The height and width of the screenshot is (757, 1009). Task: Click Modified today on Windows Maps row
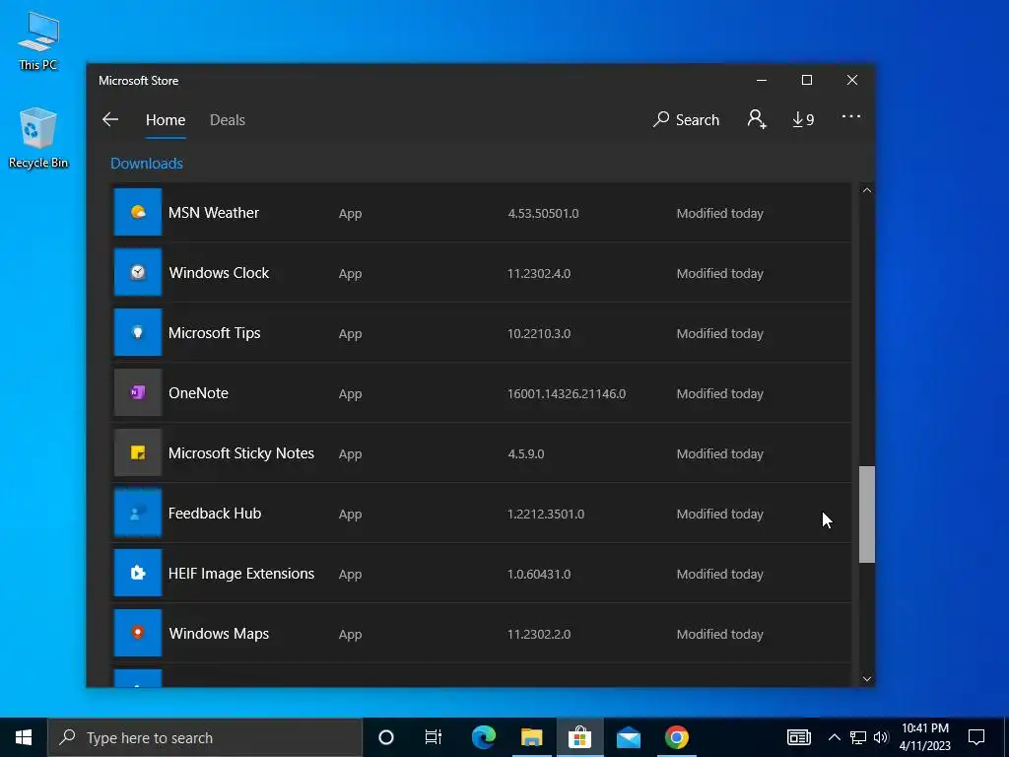coord(719,634)
